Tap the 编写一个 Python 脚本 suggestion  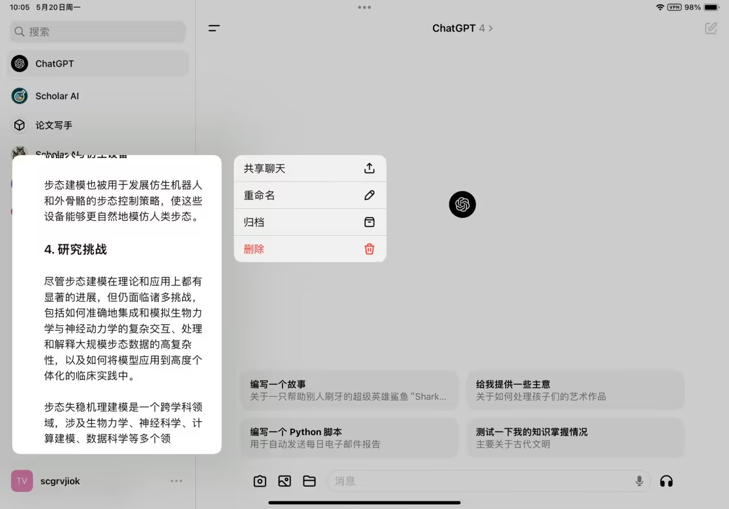click(349, 437)
